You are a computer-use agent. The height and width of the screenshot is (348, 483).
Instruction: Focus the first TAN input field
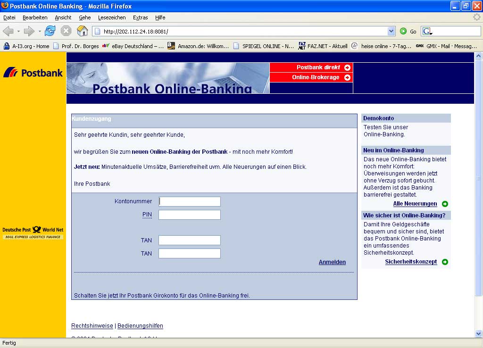190,240
